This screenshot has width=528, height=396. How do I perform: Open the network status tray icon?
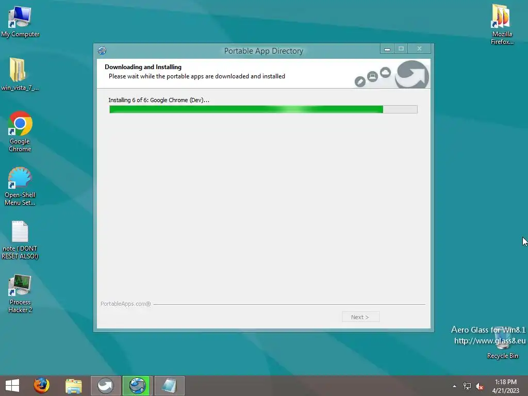click(x=467, y=386)
